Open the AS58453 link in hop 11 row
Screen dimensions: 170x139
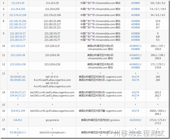135,55
